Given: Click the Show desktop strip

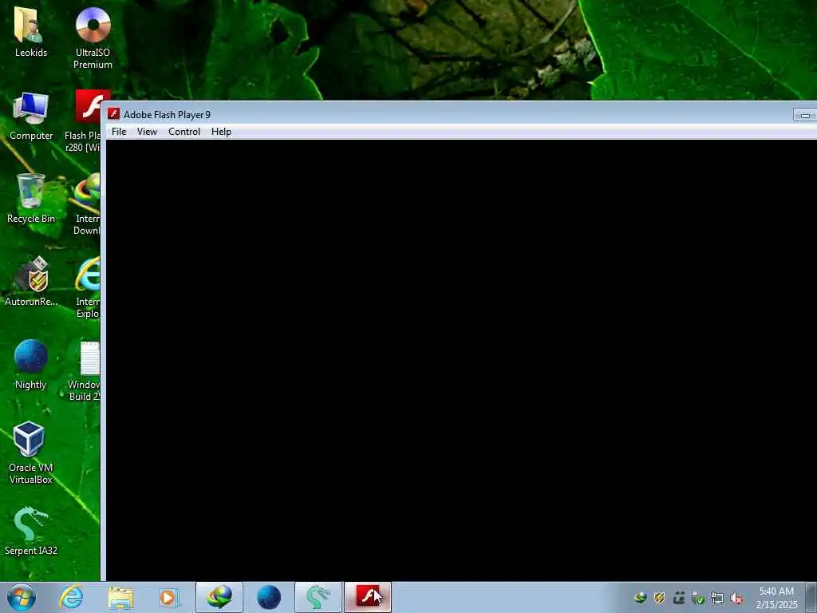Looking at the screenshot, I should pos(811,597).
